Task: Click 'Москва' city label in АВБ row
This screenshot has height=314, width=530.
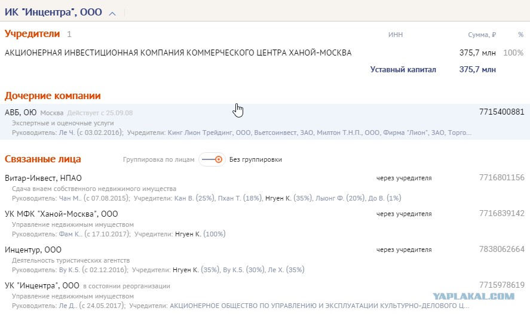Action: coord(52,113)
